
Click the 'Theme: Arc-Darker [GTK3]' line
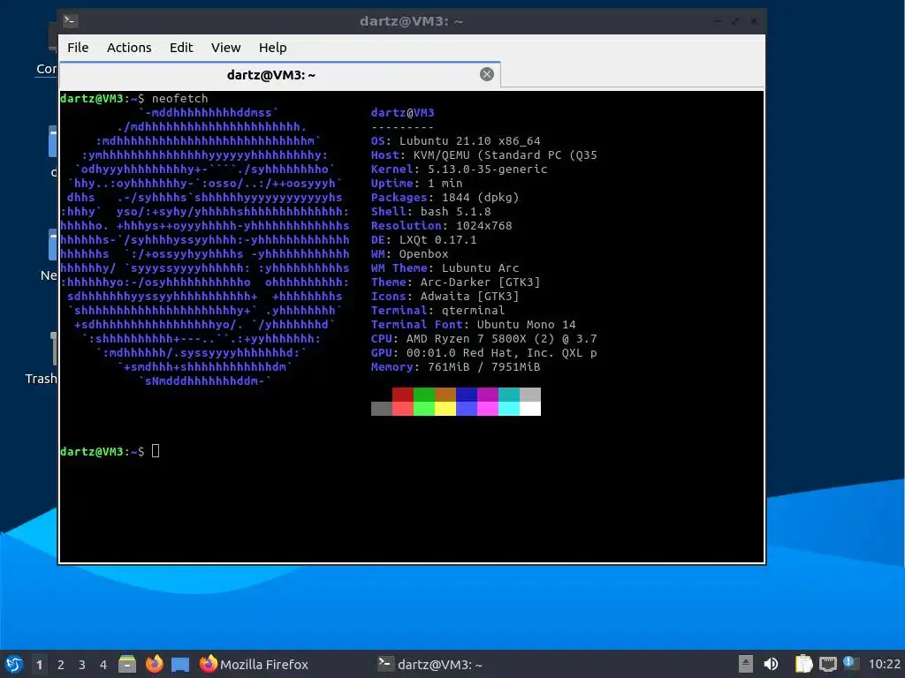[x=455, y=282]
